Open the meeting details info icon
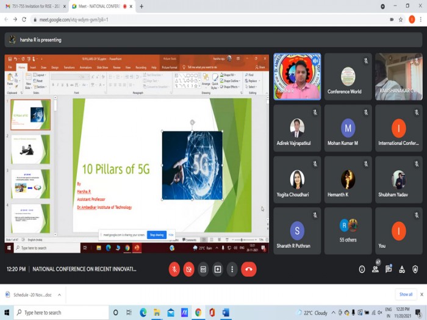Viewport: 427px width, 320px height. click(362, 269)
